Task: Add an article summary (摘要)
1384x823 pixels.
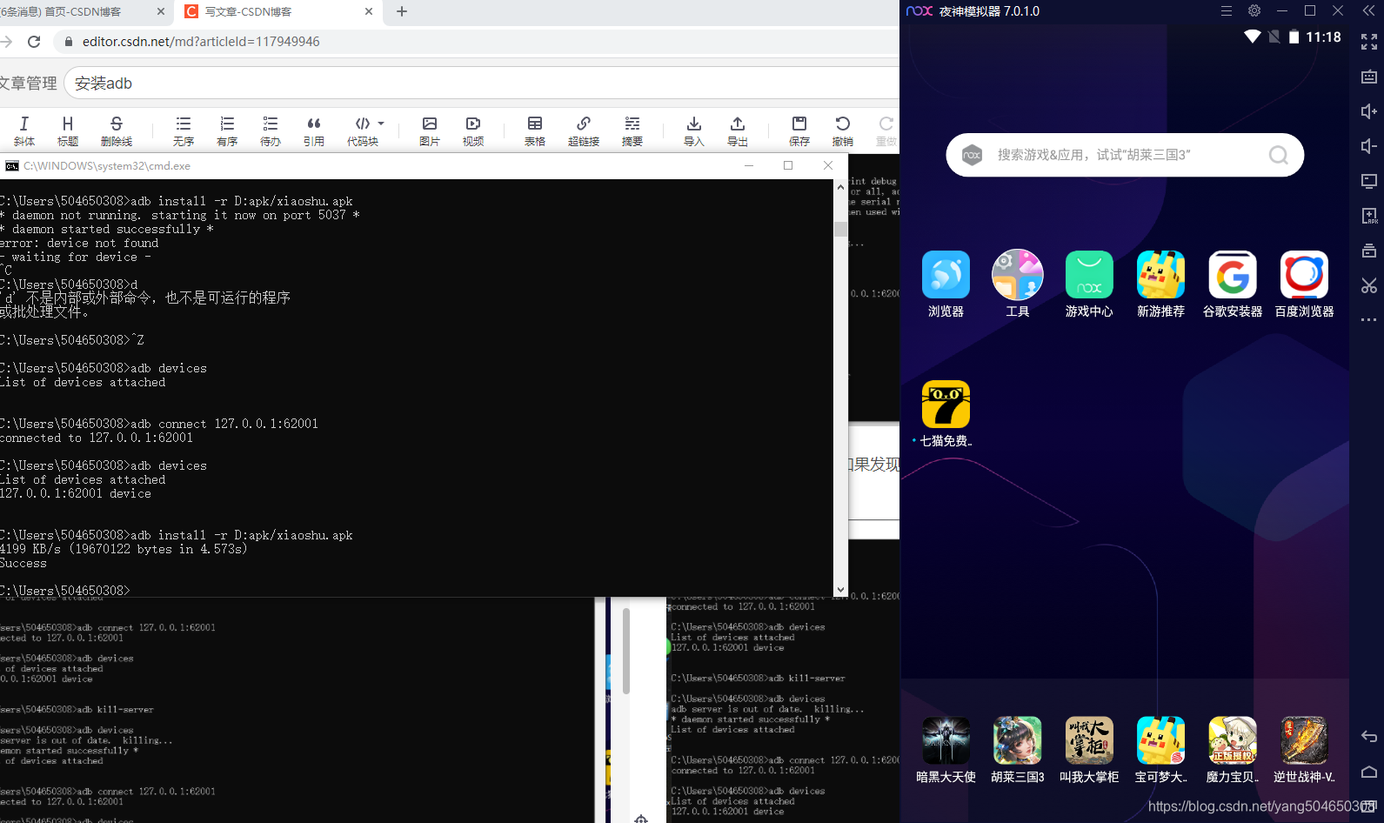Action: tap(632, 130)
